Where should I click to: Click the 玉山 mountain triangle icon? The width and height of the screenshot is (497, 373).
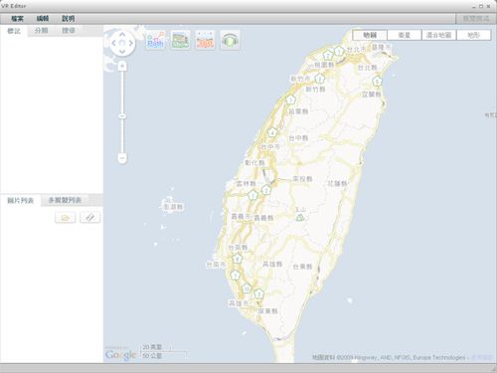(x=300, y=218)
